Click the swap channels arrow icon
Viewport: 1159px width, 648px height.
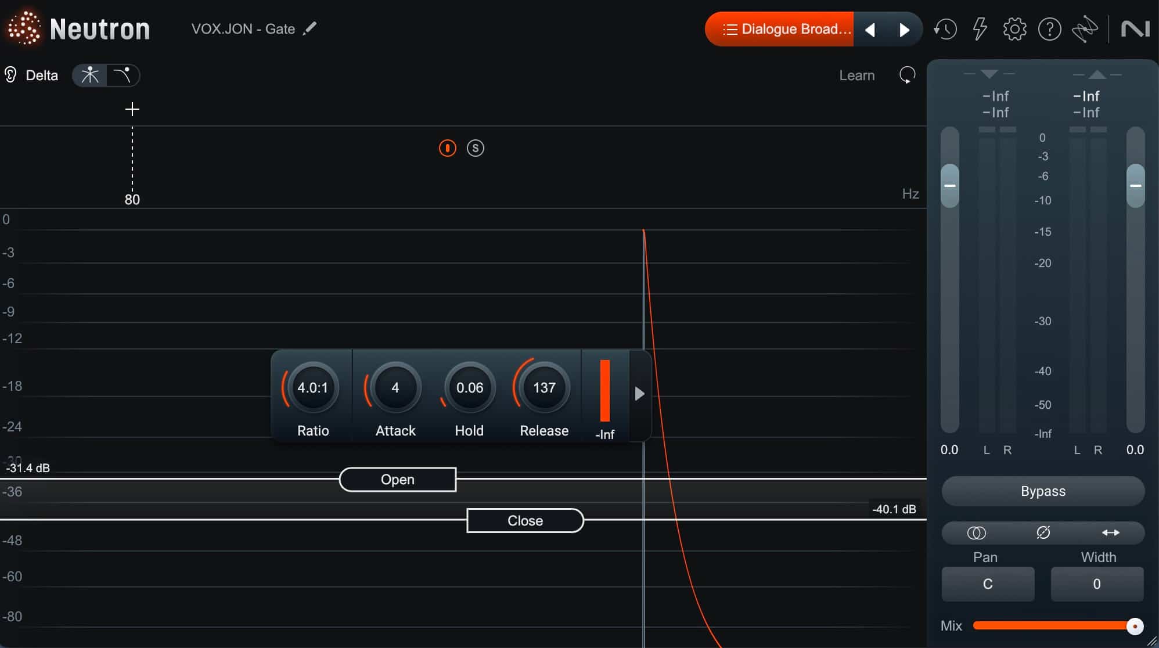(x=1110, y=532)
